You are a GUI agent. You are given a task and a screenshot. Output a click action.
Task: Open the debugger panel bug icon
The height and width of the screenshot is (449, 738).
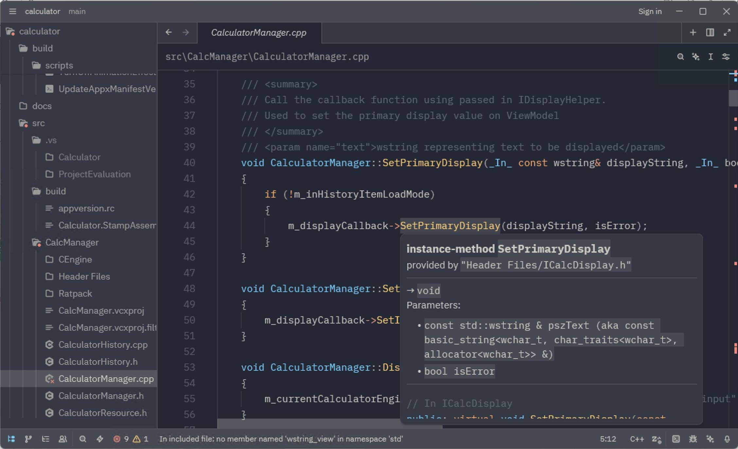693,439
